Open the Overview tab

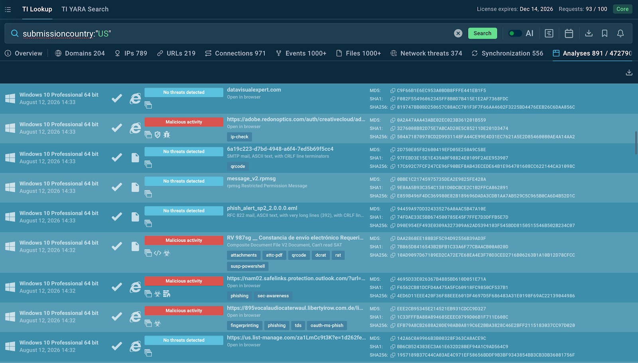coord(24,53)
